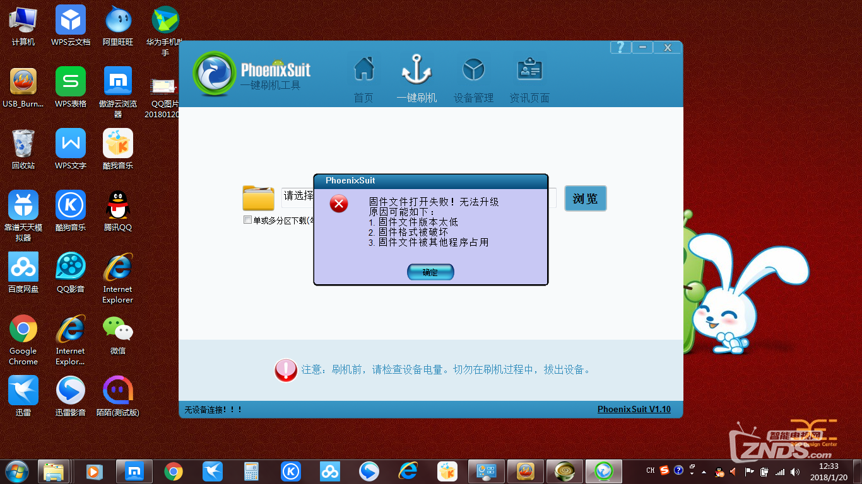Open the 迅雷 desktop icon
Viewport: 862px width, 484px height.
(x=23, y=396)
